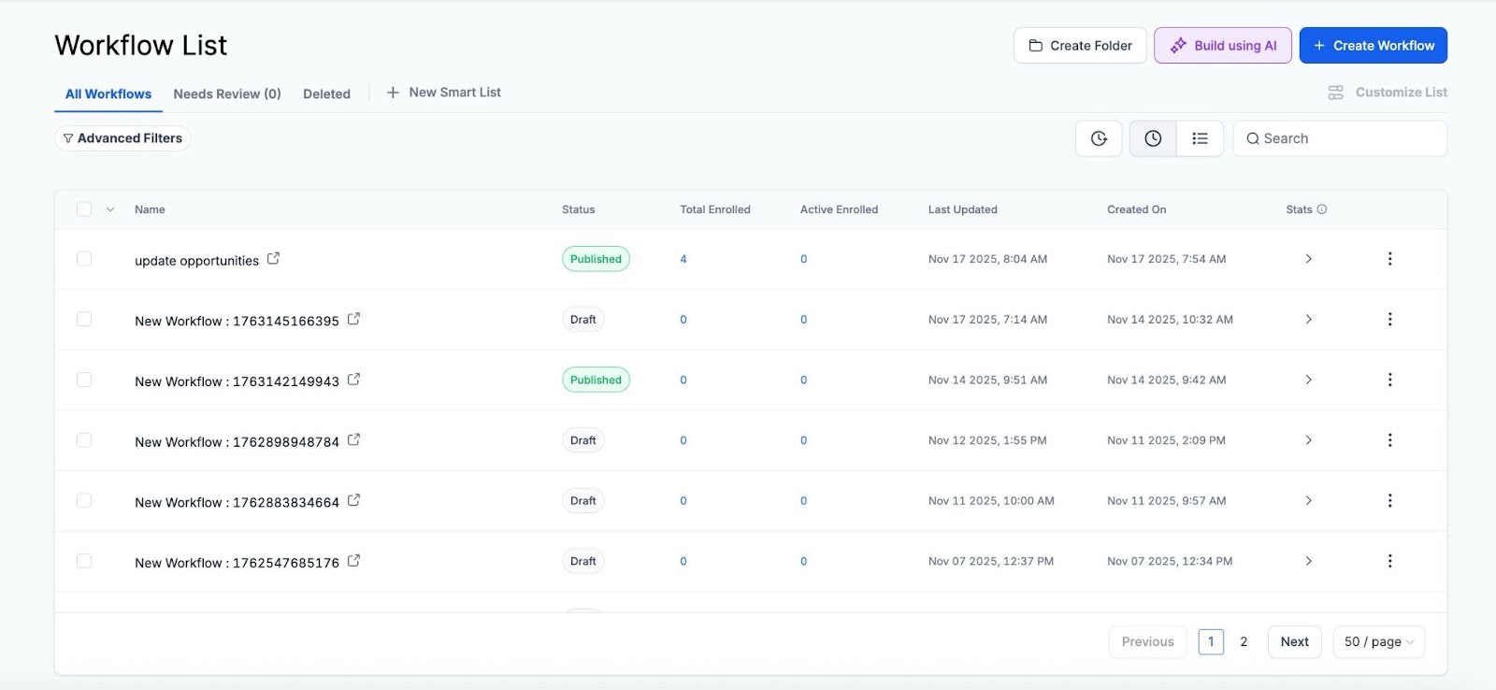Viewport: 1496px width, 690px height.
Task: Check the select-all checkbox in table header
Action: 84,209
